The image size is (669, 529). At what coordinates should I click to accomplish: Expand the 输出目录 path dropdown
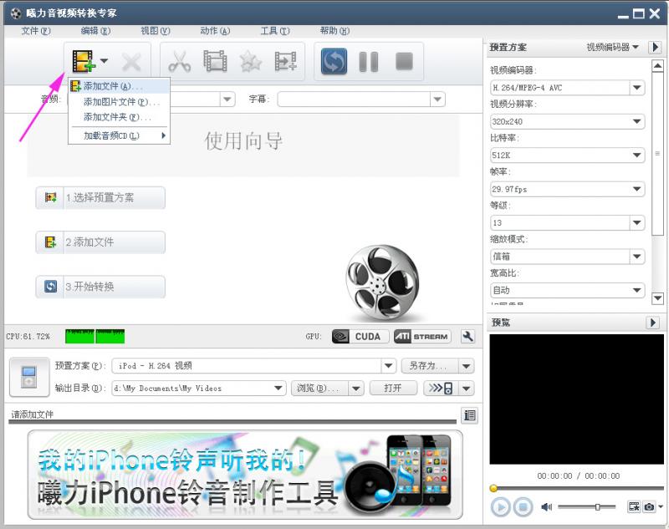tap(278, 389)
